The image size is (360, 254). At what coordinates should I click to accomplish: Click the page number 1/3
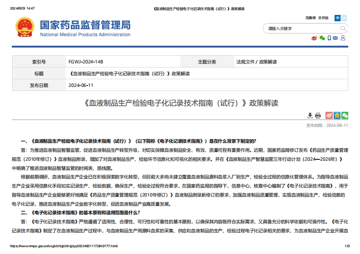[347, 246]
